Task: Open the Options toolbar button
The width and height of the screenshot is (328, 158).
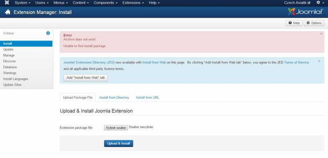Action: pyautogui.click(x=314, y=23)
